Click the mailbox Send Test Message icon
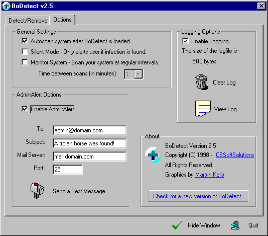This screenshot has width=268, height=236. (38, 191)
